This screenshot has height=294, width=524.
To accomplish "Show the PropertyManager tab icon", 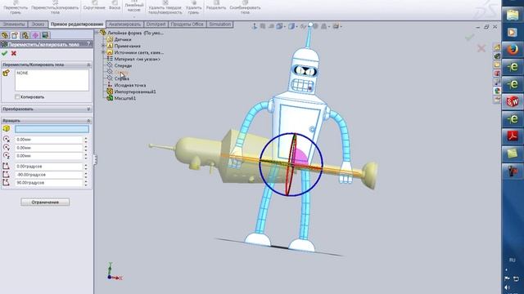I will pos(15,35).
